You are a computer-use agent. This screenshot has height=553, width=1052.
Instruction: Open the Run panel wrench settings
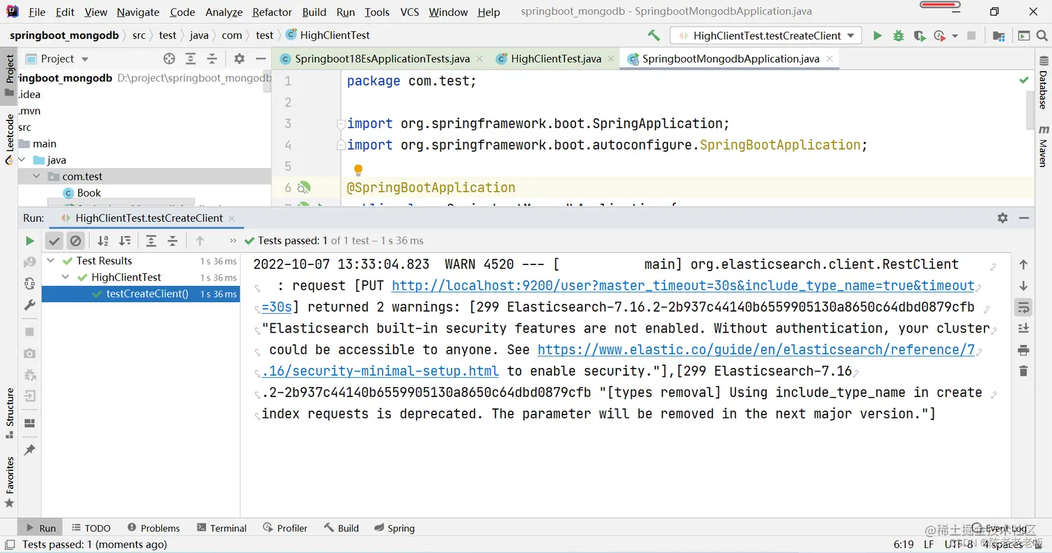[29, 305]
